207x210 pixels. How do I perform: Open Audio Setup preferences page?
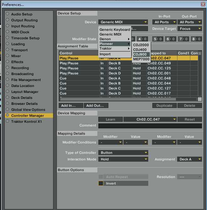pos(22,14)
